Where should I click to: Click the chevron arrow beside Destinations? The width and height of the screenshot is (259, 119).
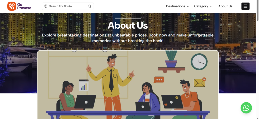pyautogui.click(x=188, y=6)
